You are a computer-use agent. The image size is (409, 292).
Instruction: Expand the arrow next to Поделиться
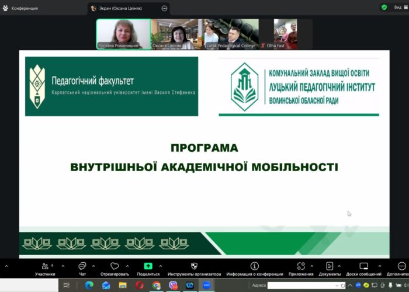tap(161, 266)
